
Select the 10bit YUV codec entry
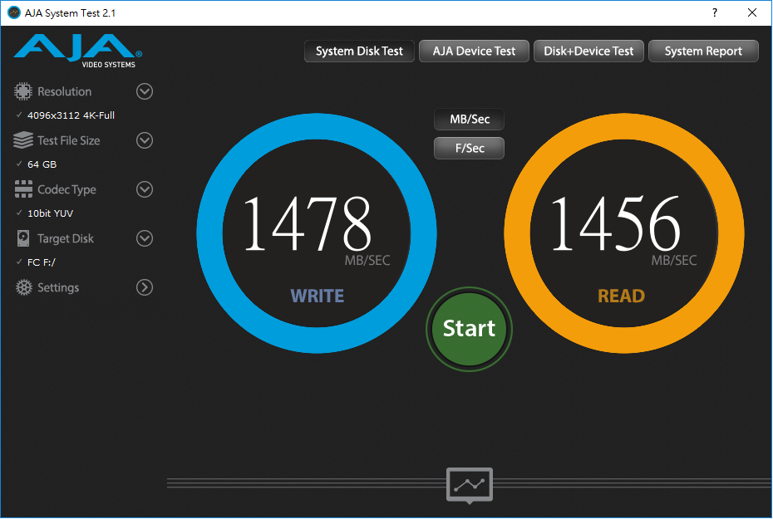click(50, 213)
